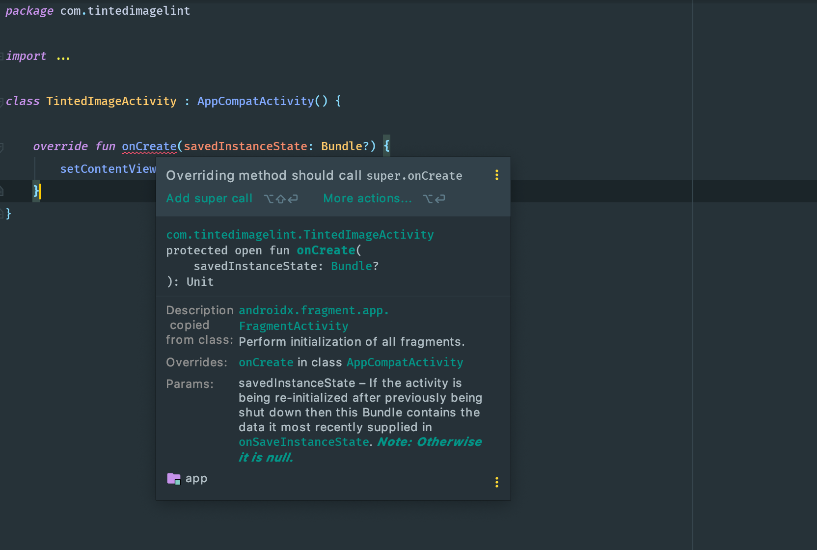Apply the Add super call quick fix
The height and width of the screenshot is (550, 817).
tap(209, 198)
